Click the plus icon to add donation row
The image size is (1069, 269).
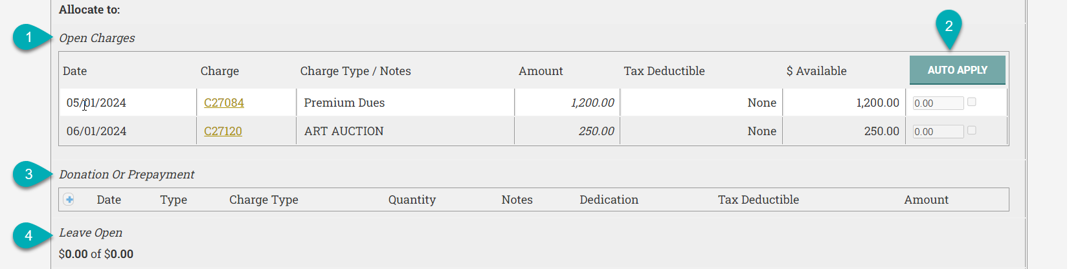pos(69,200)
